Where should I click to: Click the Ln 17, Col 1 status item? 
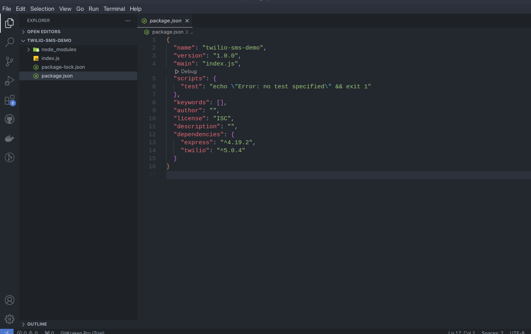[461, 332]
